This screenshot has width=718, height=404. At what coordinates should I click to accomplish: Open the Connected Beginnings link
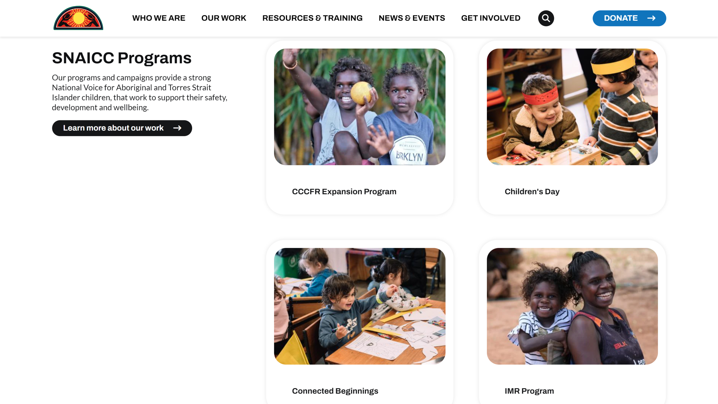tap(335, 391)
